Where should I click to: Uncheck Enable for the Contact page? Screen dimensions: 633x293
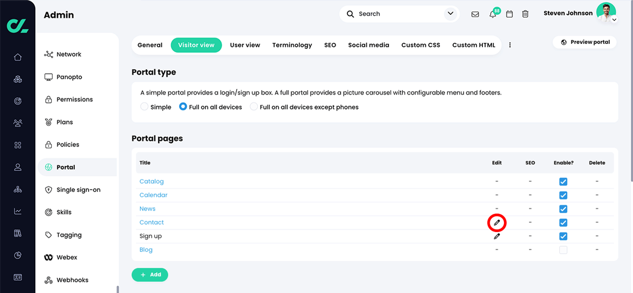coord(563,223)
